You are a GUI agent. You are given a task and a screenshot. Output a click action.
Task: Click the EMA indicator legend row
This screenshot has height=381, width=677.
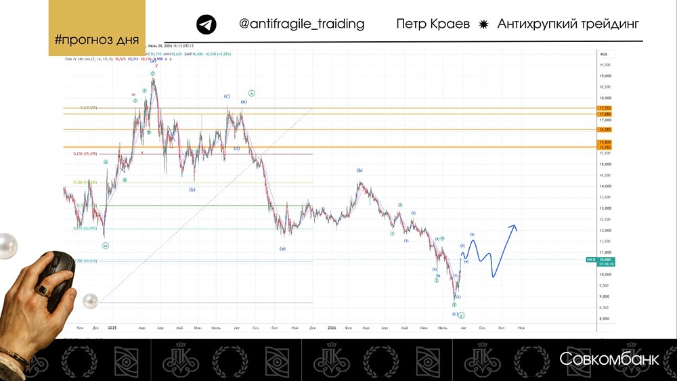(x=117, y=59)
